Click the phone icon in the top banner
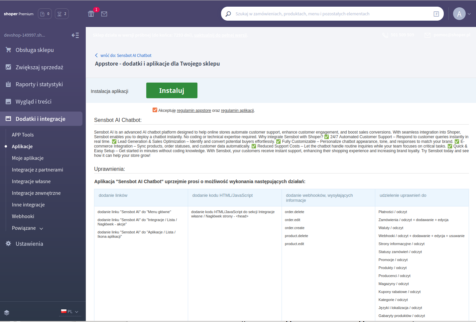476x322 pixels. pyautogui.click(x=385, y=35)
